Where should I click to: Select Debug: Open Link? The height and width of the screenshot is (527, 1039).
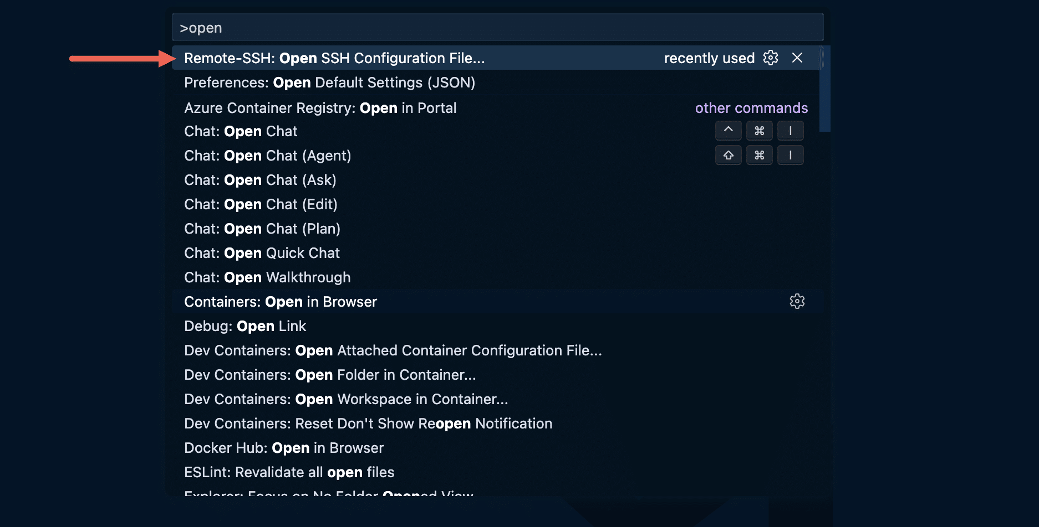[x=245, y=326]
